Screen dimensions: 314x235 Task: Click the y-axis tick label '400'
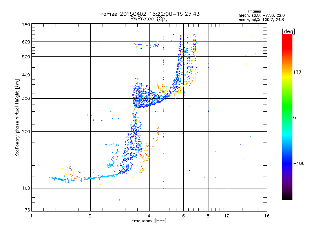26,75
